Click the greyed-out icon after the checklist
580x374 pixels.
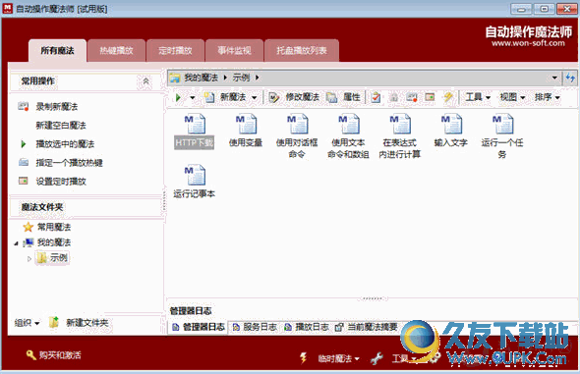(x=394, y=97)
